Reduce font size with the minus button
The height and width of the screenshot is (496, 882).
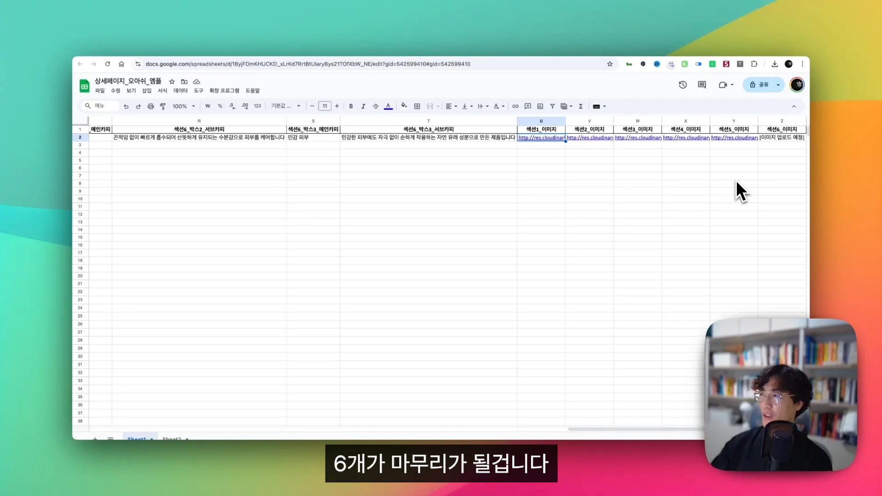(312, 106)
